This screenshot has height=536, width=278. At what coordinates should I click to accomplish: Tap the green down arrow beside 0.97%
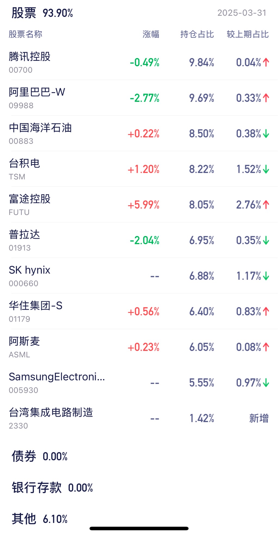tap(266, 383)
